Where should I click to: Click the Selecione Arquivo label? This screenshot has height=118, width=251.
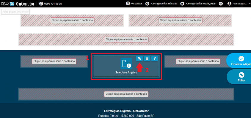tap(126, 72)
